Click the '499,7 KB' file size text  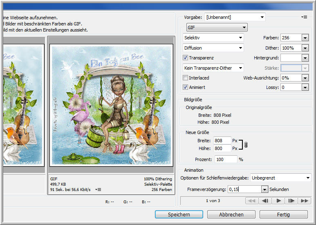tap(58, 184)
